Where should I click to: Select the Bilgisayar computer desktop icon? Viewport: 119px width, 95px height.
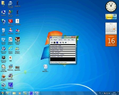pyautogui.click(x=3, y=13)
